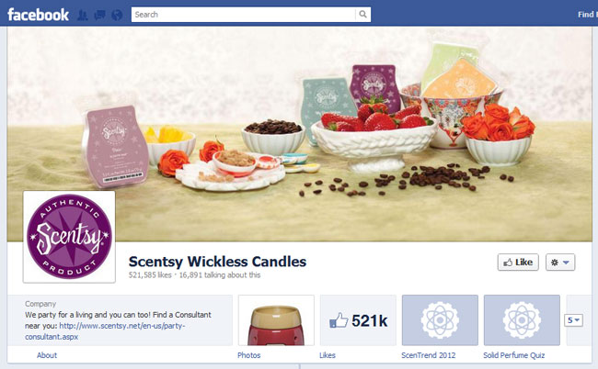Open the gear settings dropdown

560,263
